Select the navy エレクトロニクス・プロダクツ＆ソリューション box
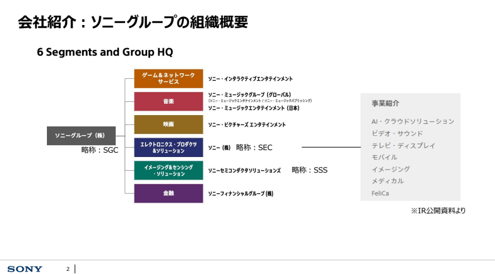The height and width of the screenshot is (274, 495). [168, 148]
